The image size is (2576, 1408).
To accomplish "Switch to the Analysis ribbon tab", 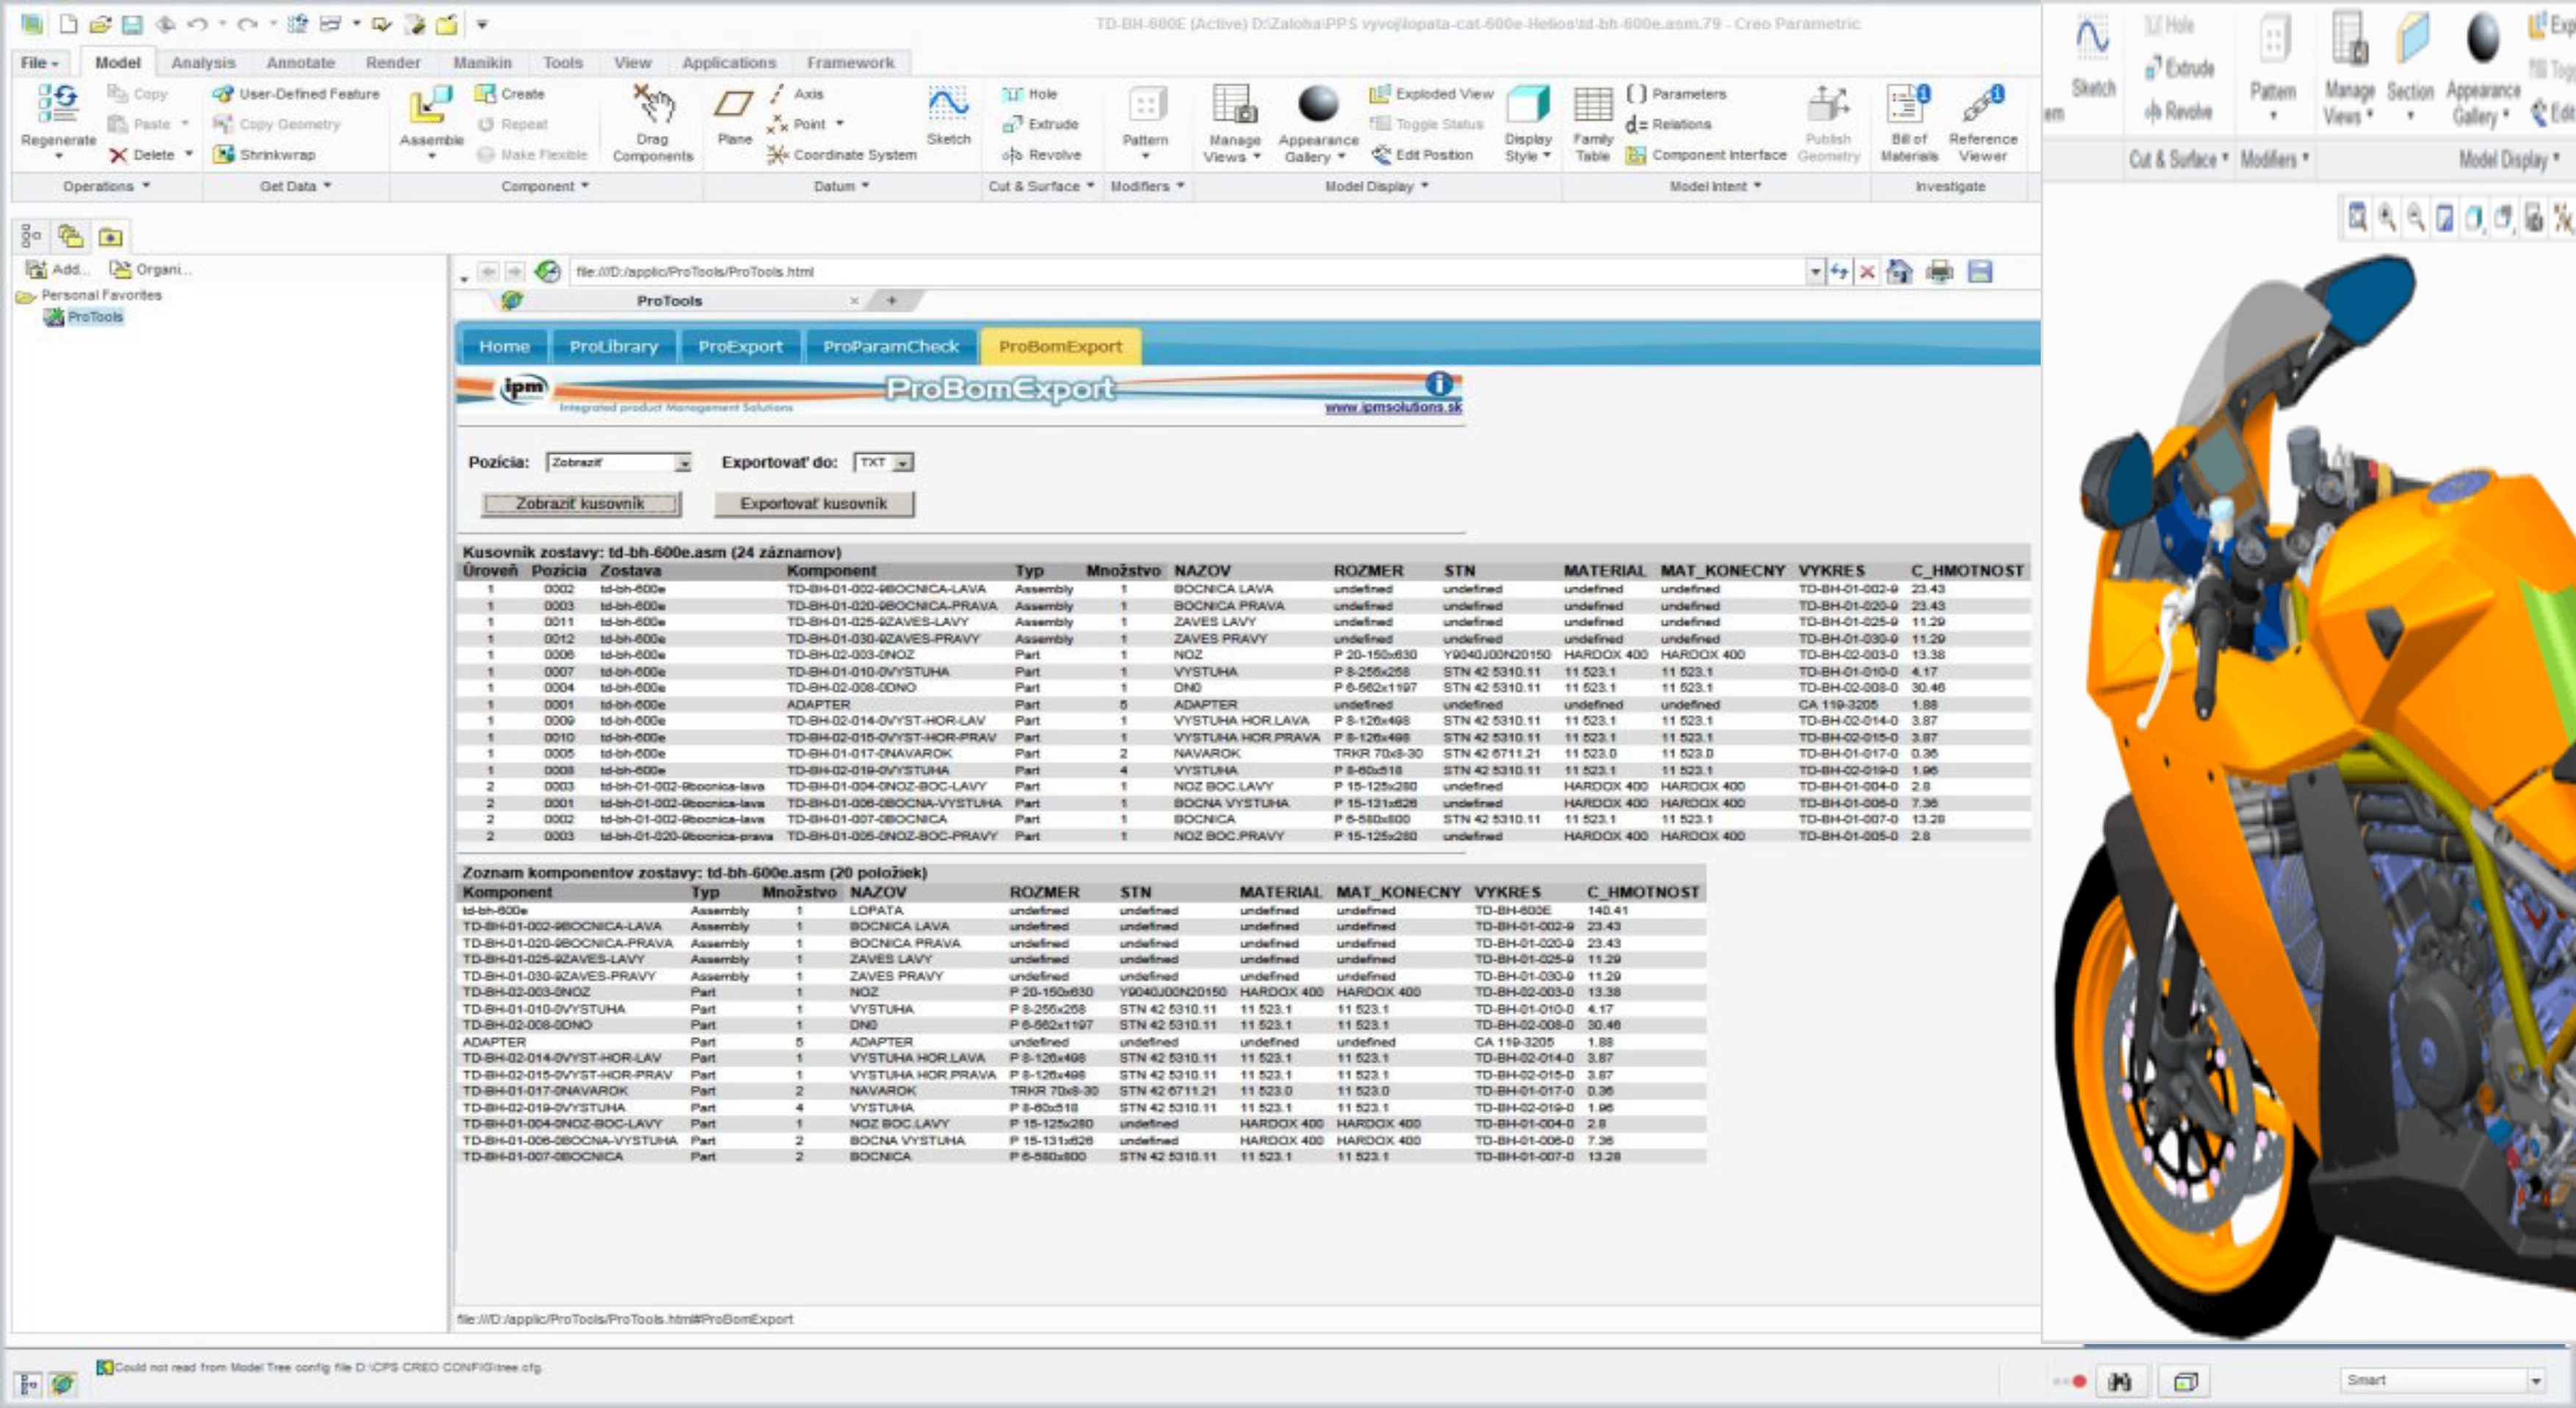I will (203, 62).
